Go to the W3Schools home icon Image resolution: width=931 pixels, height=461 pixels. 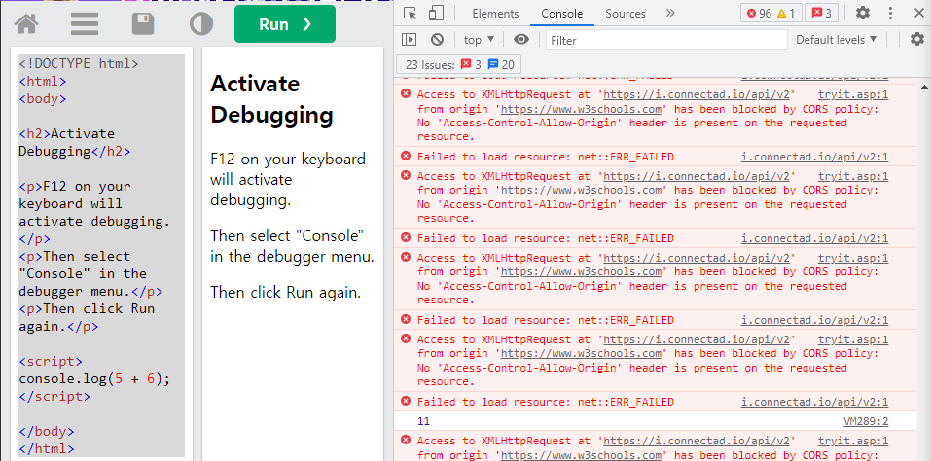26,24
